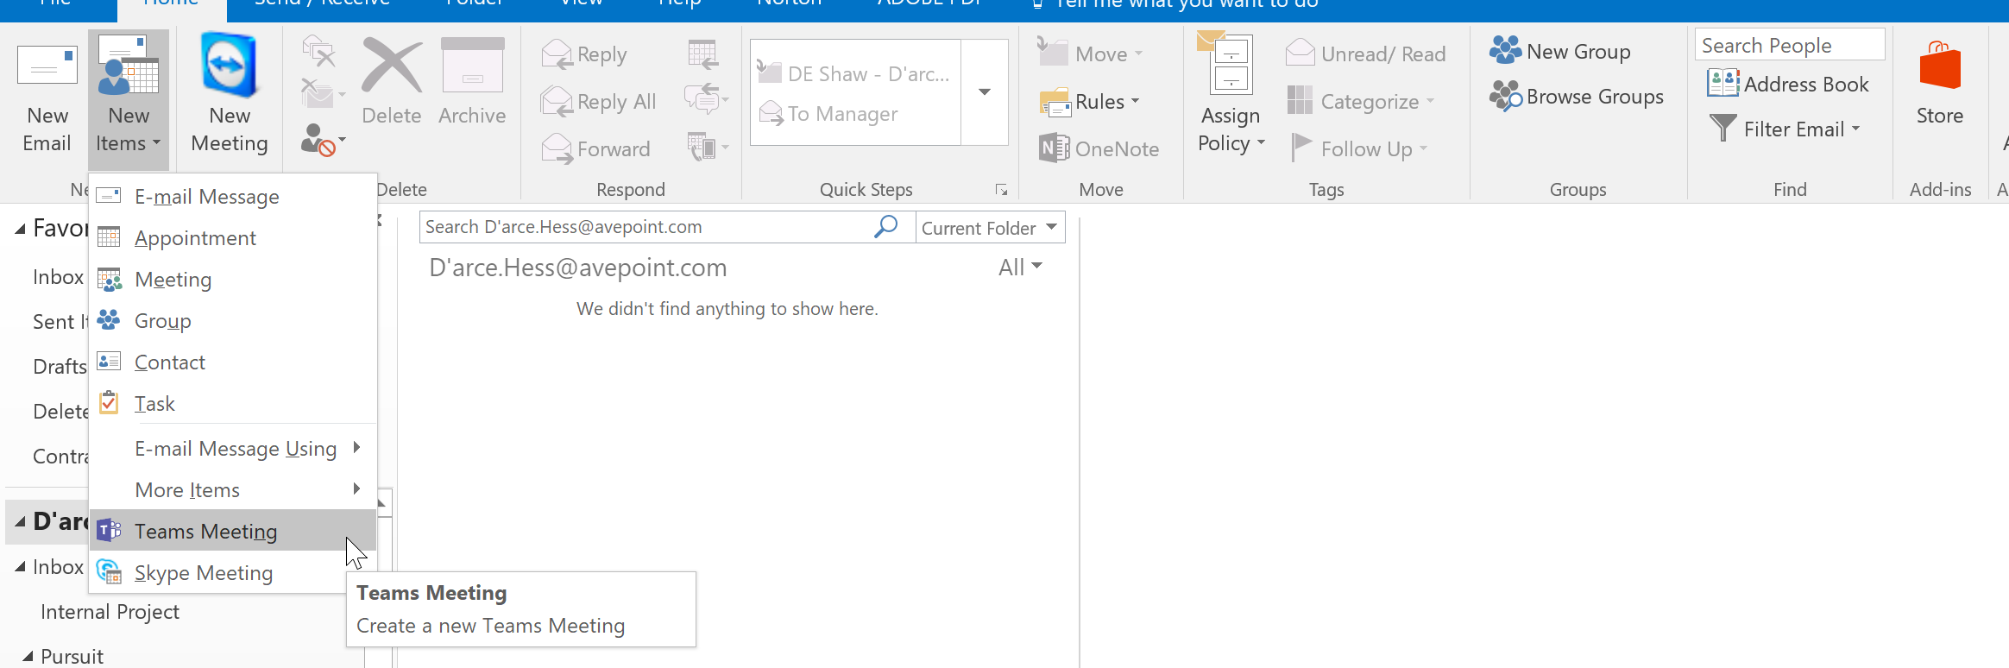Choose Meeting from New Items menu

point(233,280)
